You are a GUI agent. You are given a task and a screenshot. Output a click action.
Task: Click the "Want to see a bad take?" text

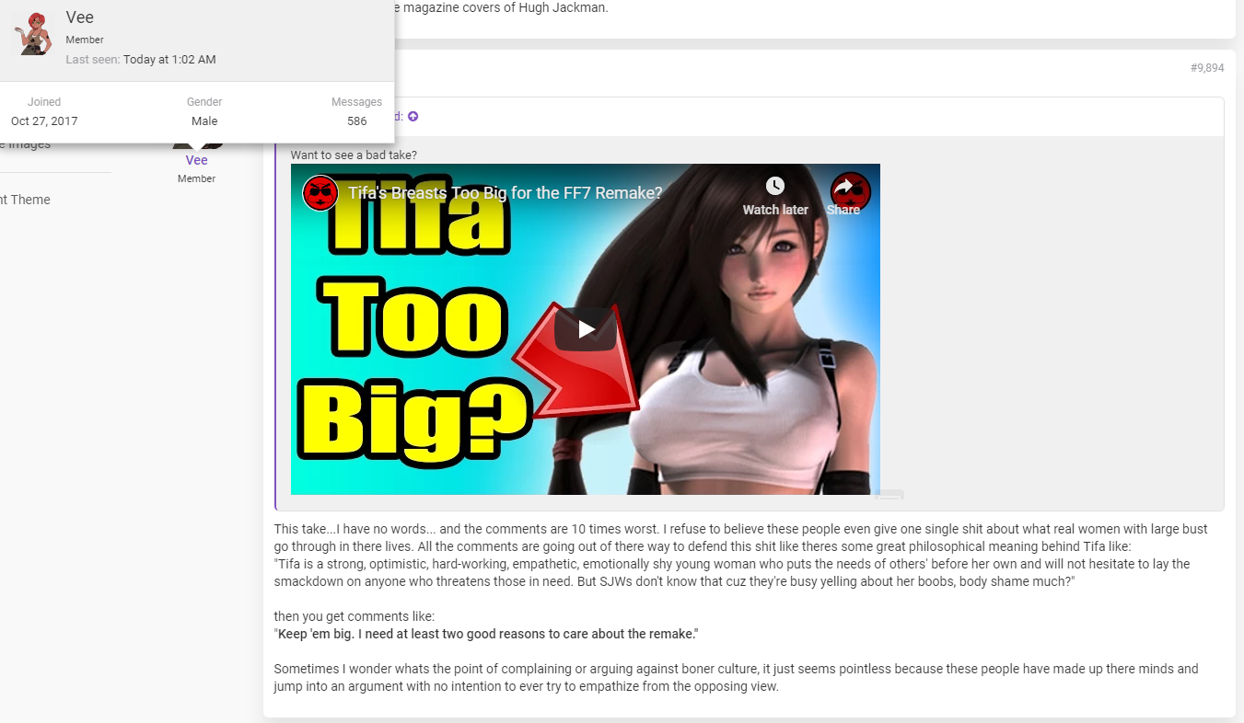point(354,155)
